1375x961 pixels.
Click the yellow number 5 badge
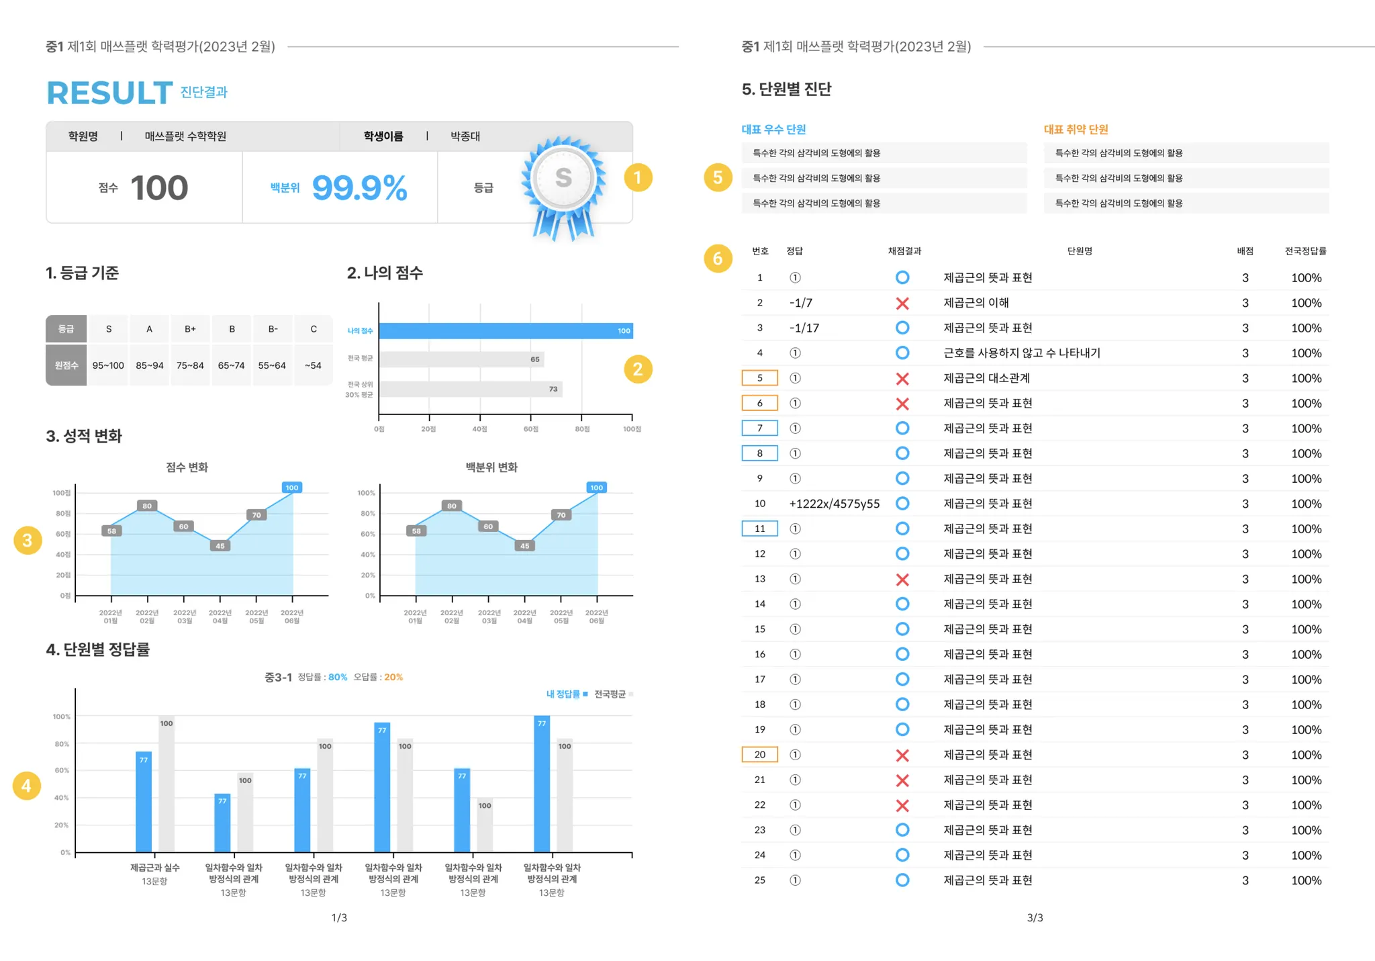click(x=718, y=177)
